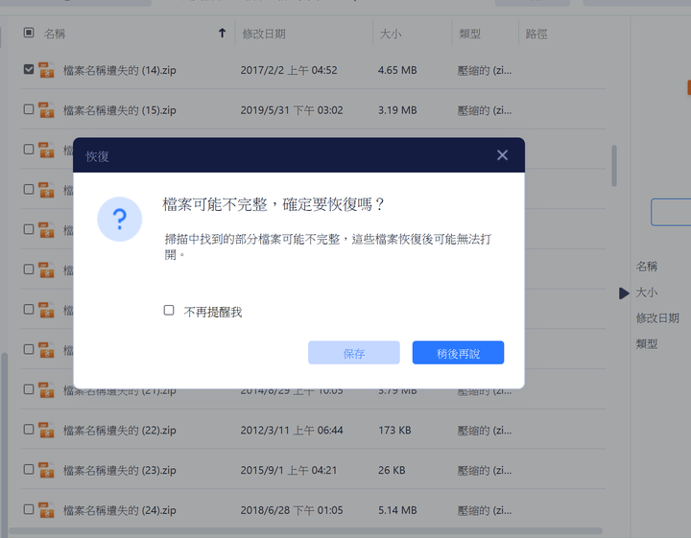Image resolution: width=691 pixels, height=538 pixels.
Task: Click zip icon of 檔案名稱遺失的 (22).zip
Action: click(x=46, y=430)
